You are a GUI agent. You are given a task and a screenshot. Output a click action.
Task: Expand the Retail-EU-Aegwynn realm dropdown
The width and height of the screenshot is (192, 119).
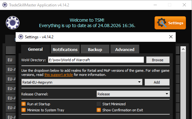[x=82, y=82]
